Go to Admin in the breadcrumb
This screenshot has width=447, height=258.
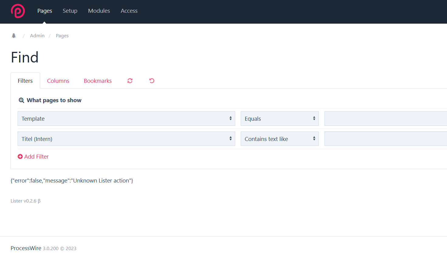click(x=37, y=36)
